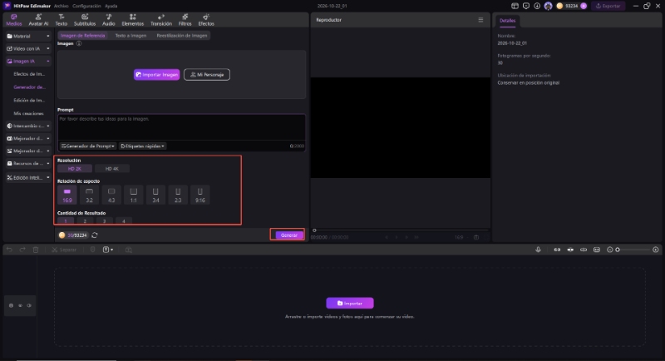This screenshot has height=361, width=665.
Task: Click the microphone record icon
Action: tap(538, 250)
